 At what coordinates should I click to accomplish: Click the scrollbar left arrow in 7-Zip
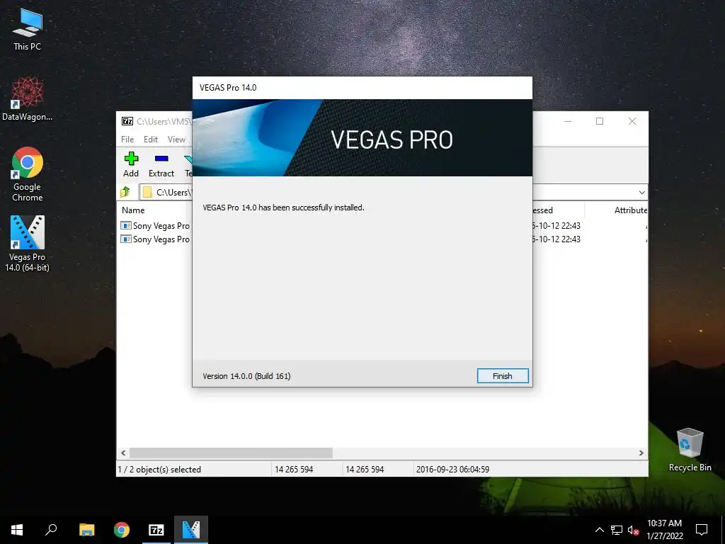(x=123, y=453)
